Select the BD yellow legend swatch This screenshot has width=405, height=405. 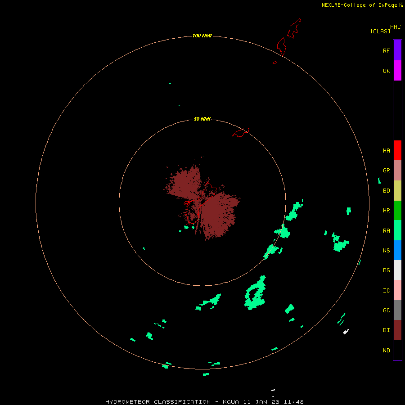click(x=397, y=191)
